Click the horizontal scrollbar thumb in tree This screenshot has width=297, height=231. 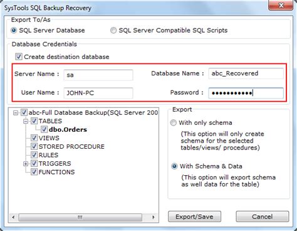tap(80, 217)
